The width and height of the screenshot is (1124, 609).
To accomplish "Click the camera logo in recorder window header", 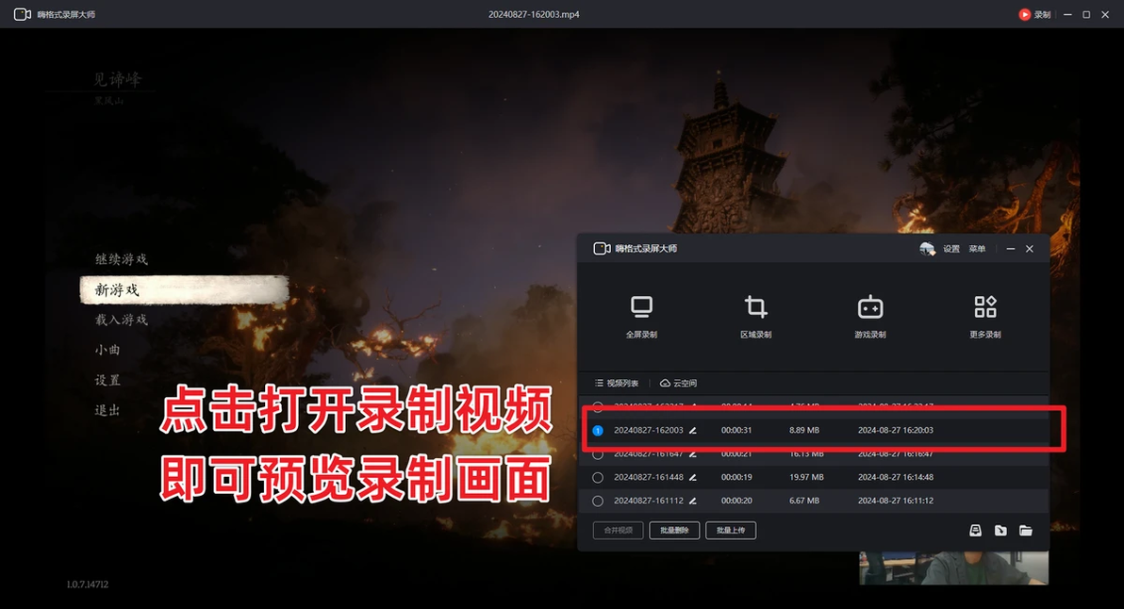I will (602, 249).
